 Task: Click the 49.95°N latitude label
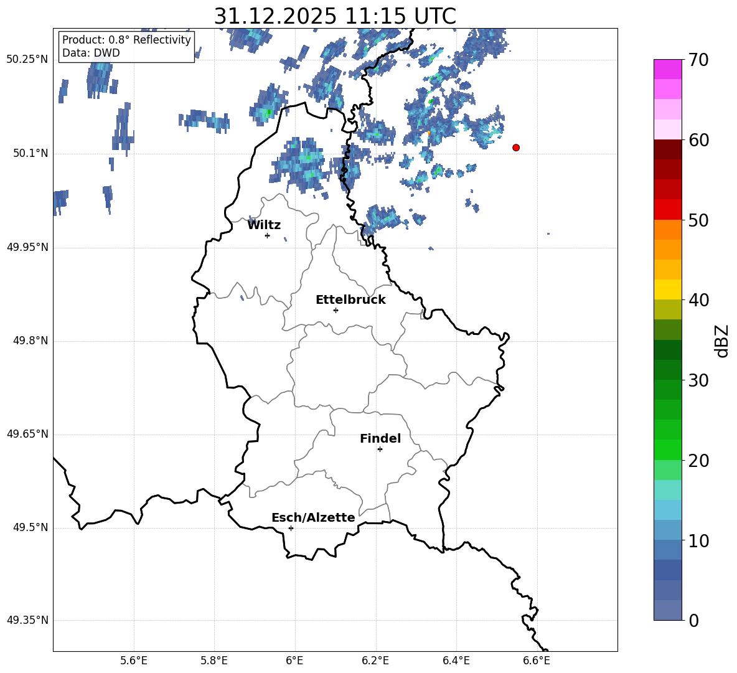tap(27, 247)
